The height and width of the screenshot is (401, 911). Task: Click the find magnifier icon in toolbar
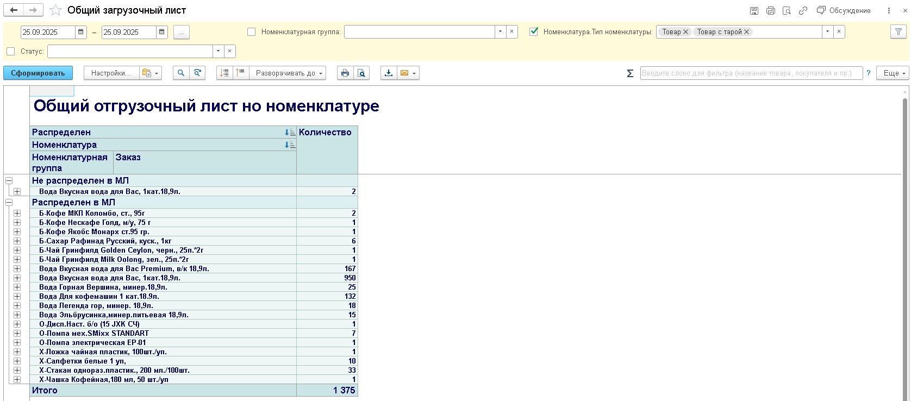click(181, 73)
